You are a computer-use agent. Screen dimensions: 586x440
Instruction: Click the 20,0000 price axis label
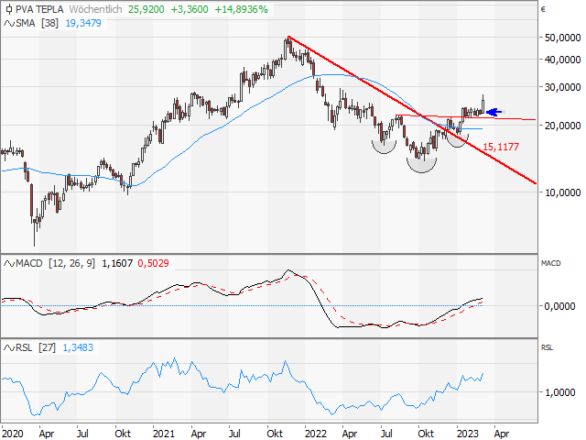pyautogui.click(x=563, y=126)
